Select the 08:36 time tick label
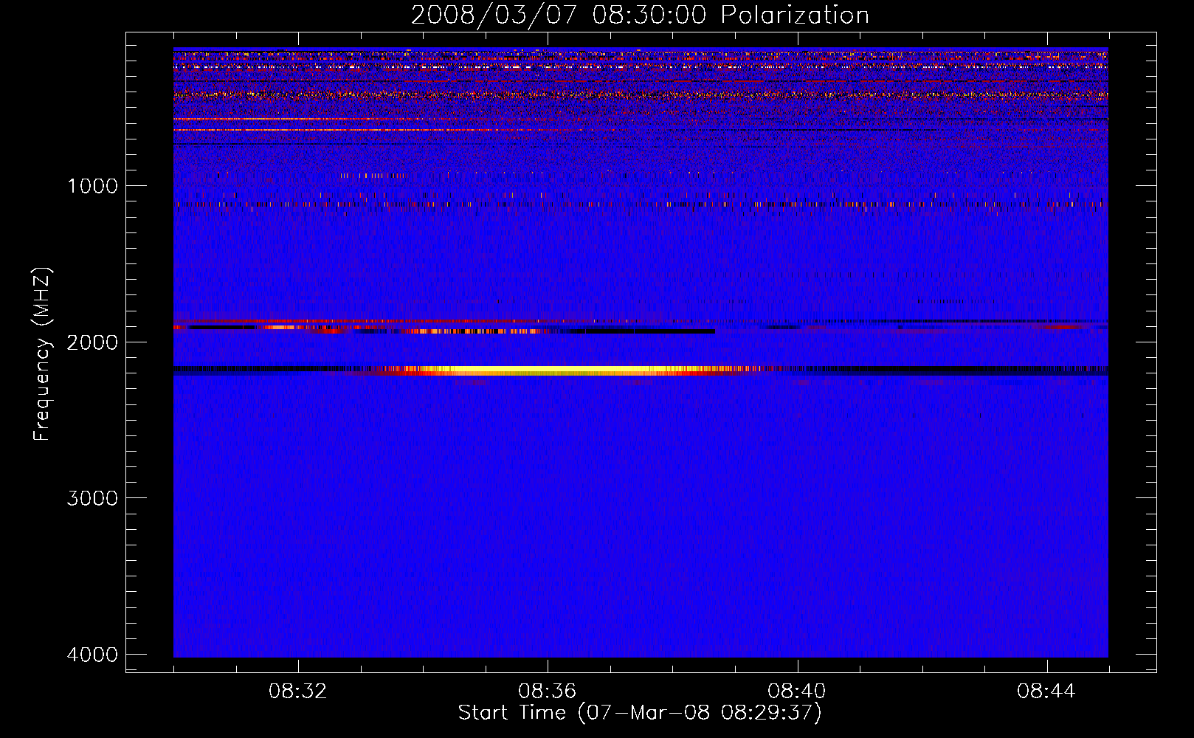1194x738 pixels. pos(548,692)
